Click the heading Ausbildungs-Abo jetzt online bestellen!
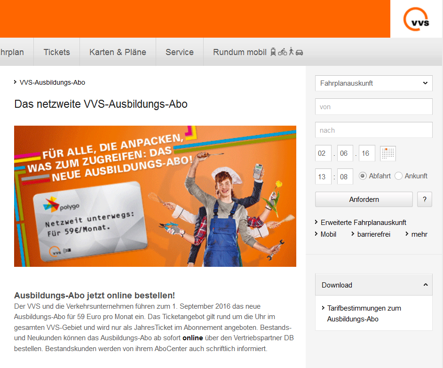The width and height of the screenshot is (443, 368). [x=95, y=296]
